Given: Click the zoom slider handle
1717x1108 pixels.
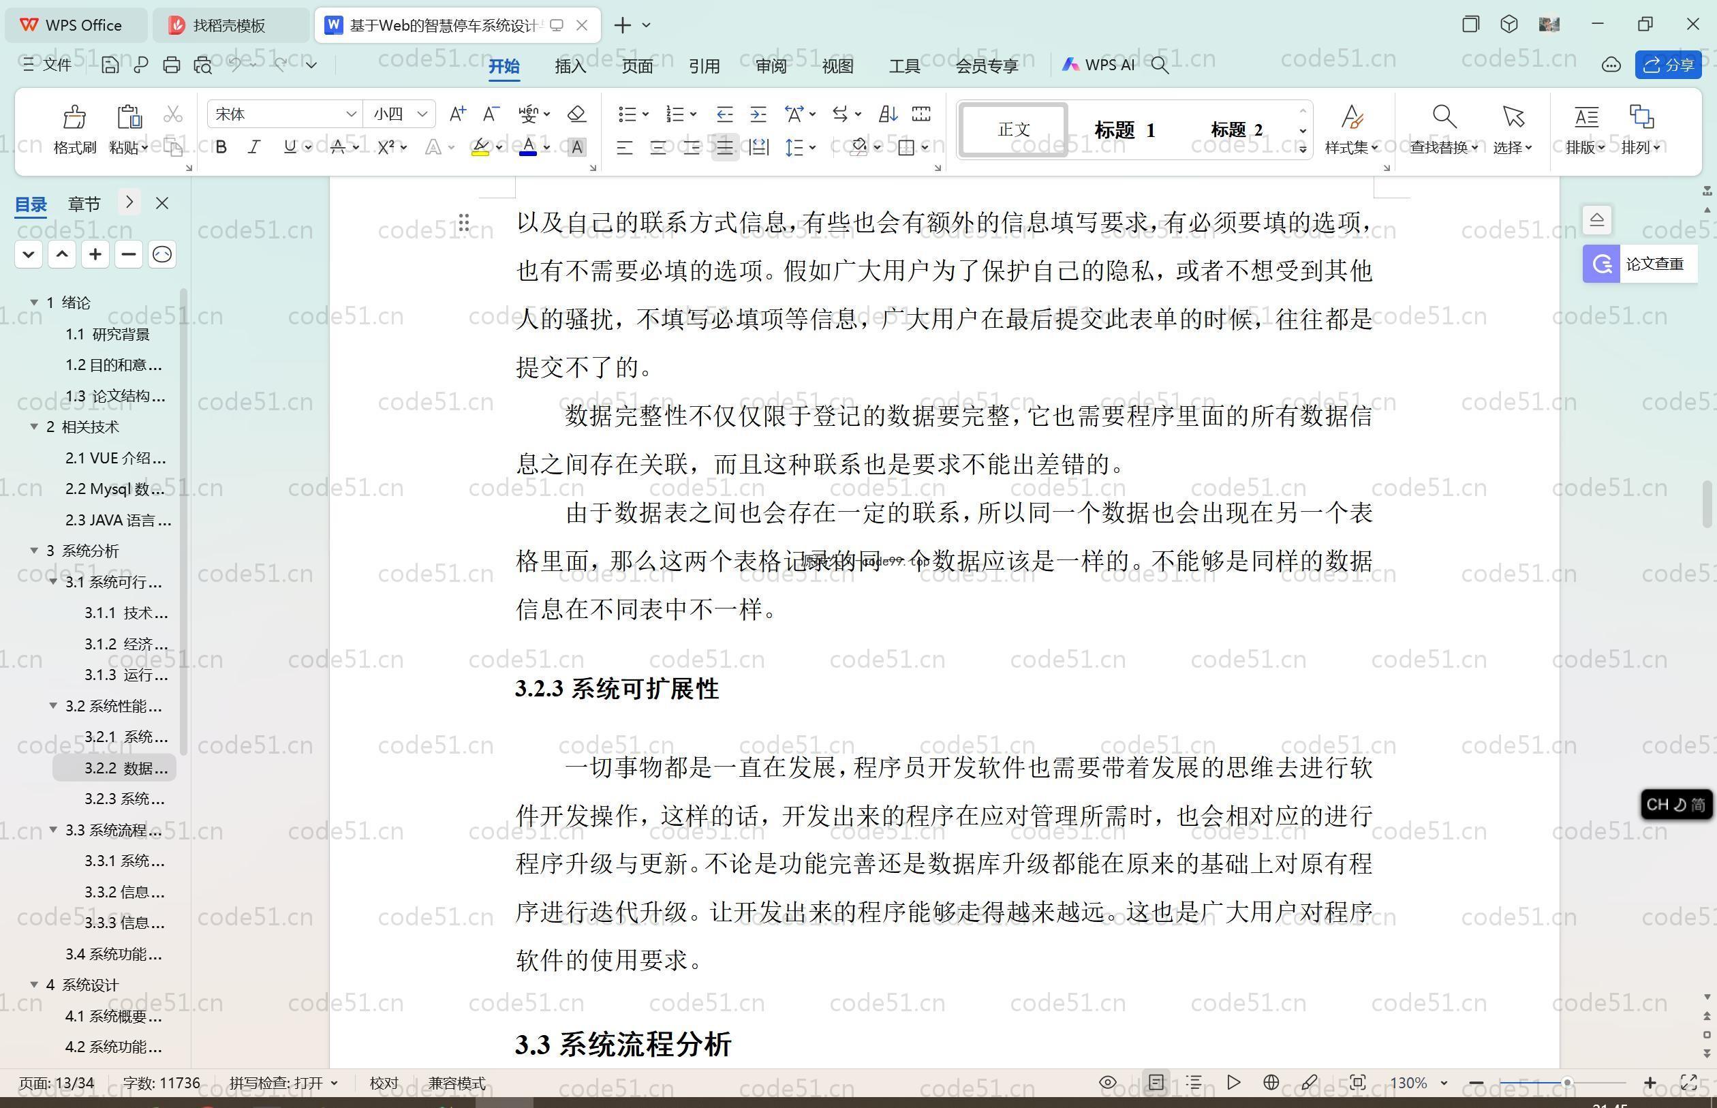Looking at the screenshot, I should 1566,1082.
